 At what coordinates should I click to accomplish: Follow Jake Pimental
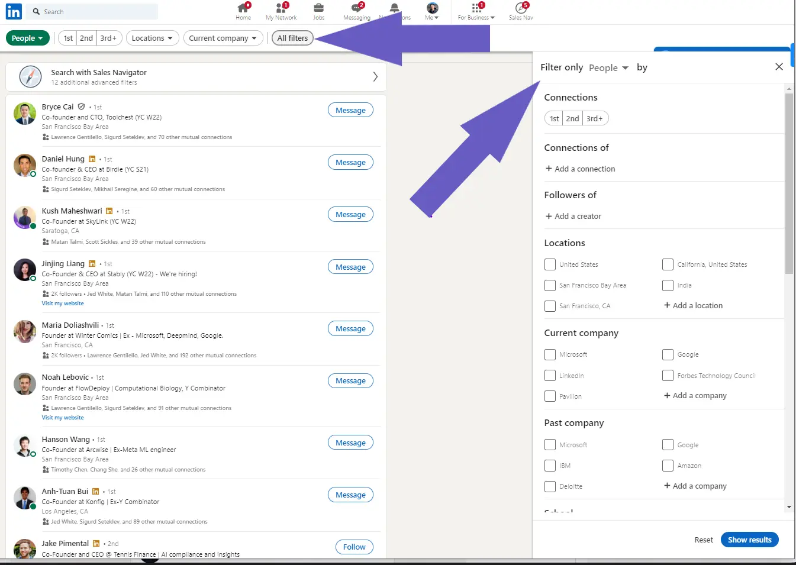click(355, 547)
